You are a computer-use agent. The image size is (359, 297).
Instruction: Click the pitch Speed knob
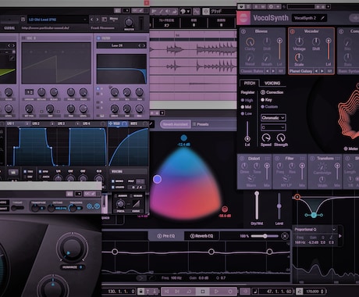click(x=266, y=138)
